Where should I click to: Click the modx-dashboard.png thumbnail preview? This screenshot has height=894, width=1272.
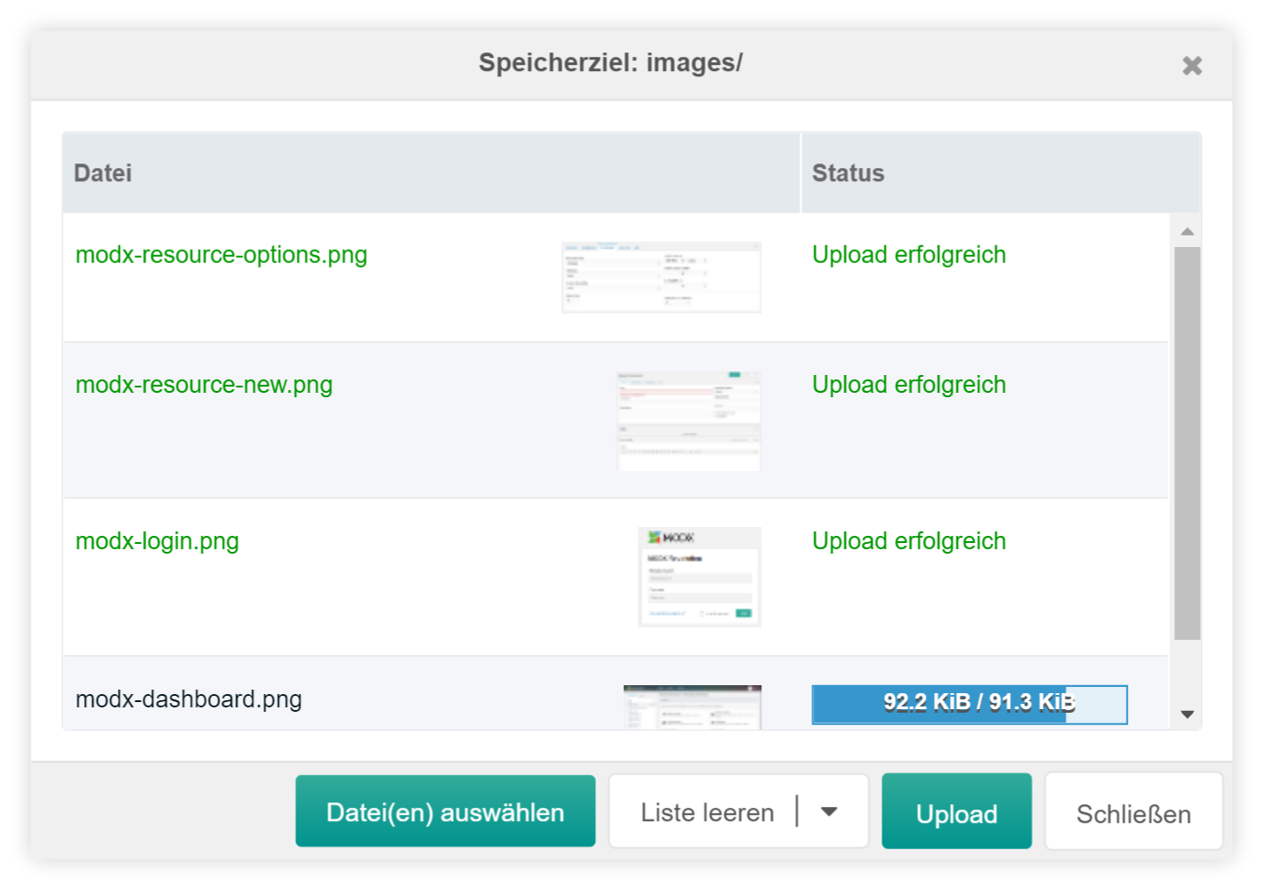[x=692, y=702]
